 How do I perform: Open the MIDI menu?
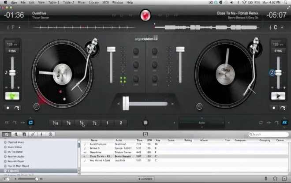[105, 2]
